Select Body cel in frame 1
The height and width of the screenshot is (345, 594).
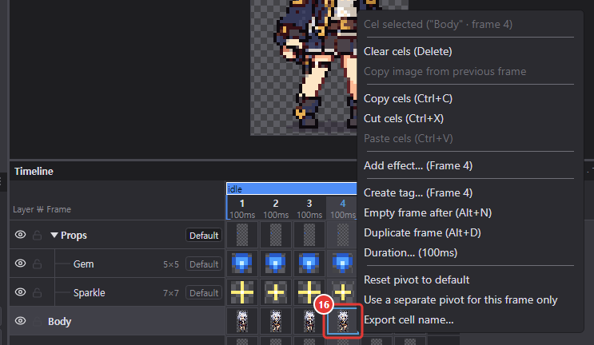[x=242, y=321]
